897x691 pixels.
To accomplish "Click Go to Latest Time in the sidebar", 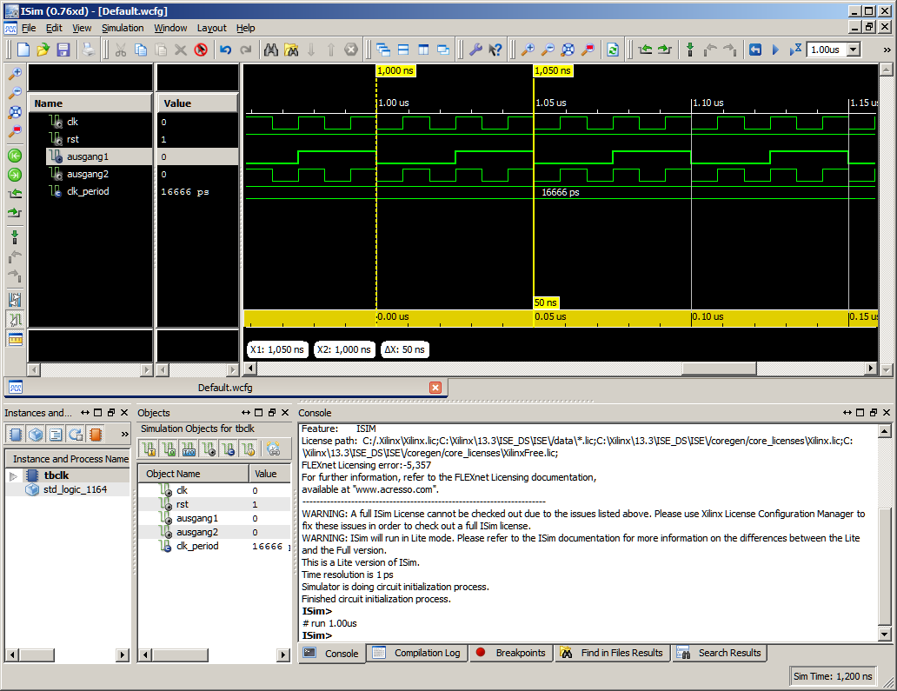I will [15, 175].
